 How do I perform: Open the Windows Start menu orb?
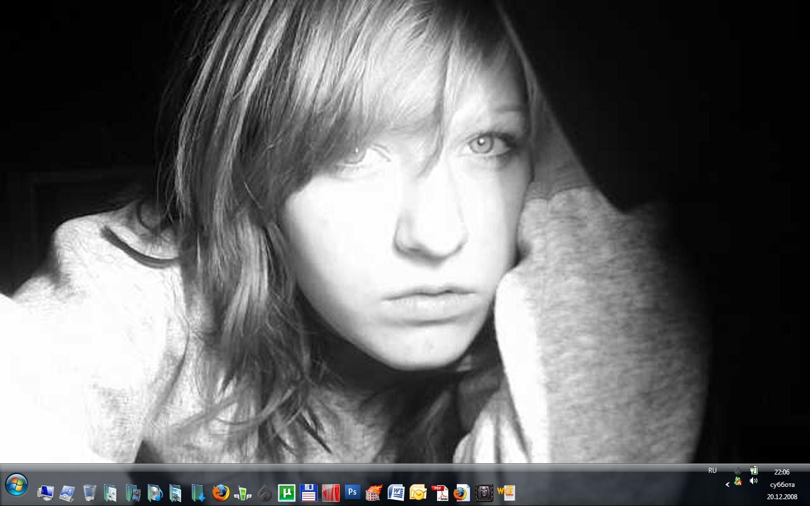pos(16,485)
